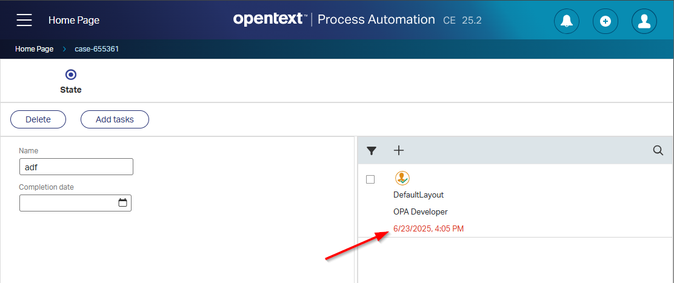Click the red due date 6/23/2025, 4:05 PM

[429, 228]
